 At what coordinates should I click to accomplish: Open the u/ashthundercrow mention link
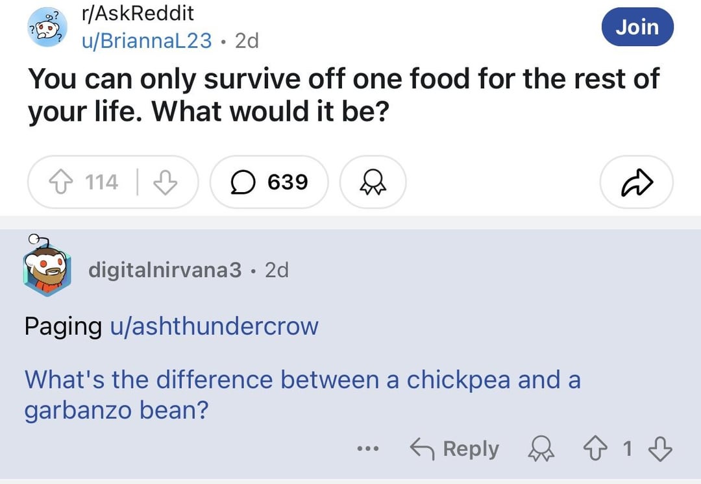click(x=214, y=326)
